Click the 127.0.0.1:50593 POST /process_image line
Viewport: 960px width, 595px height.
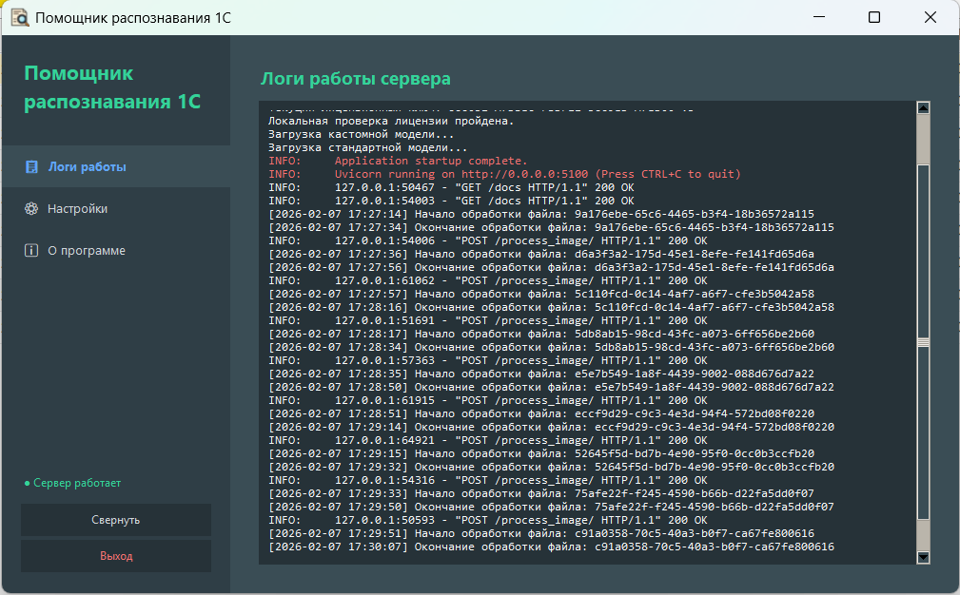(x=487, y=521)
